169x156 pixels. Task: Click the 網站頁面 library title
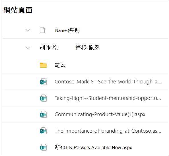(18, 10)
